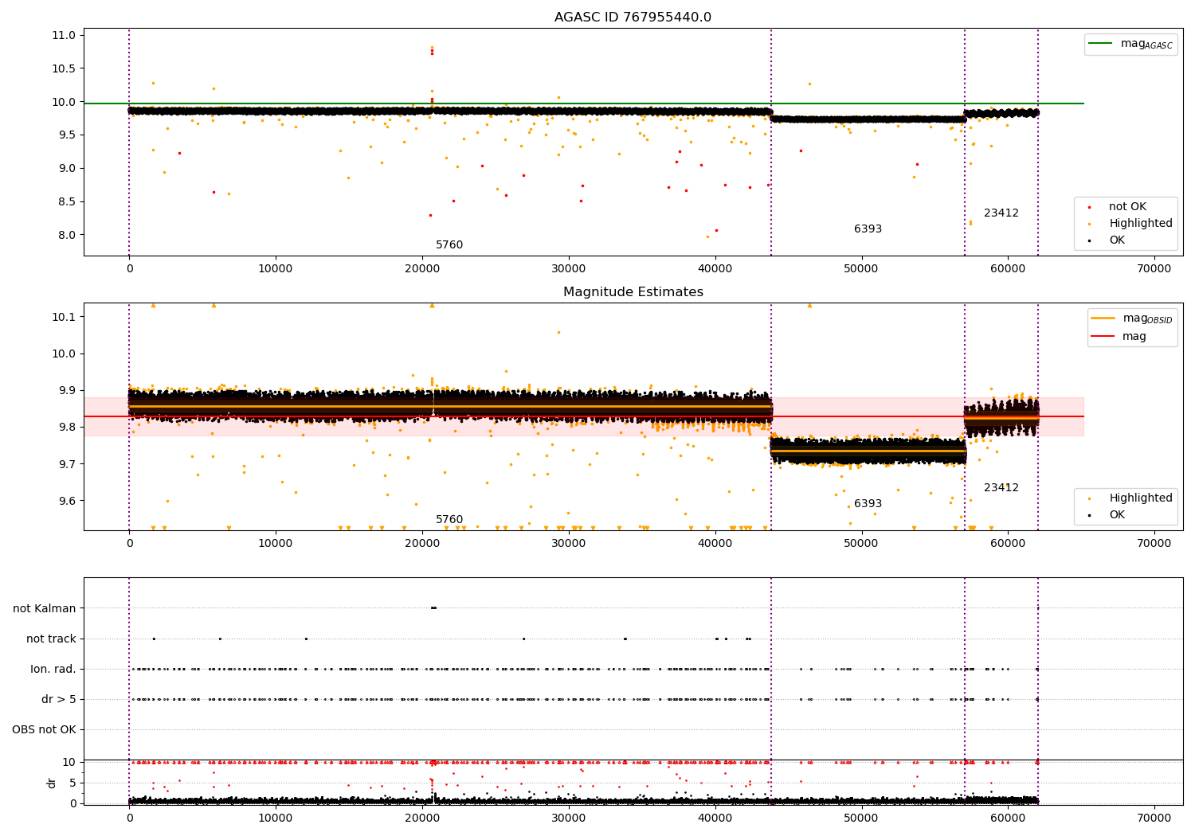
Task: Click 'not OK' in the top plot legend
Action: [1126, 207]
